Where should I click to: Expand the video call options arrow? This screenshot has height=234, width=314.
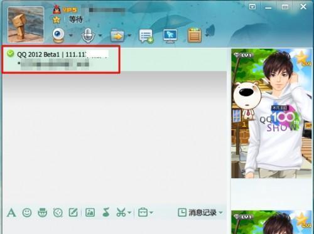click(71, 35)
